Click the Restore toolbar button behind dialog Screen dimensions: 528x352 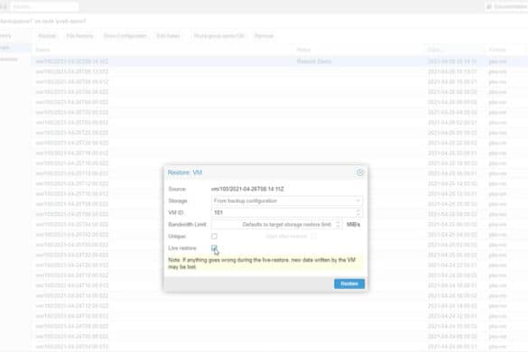(47, 36)
